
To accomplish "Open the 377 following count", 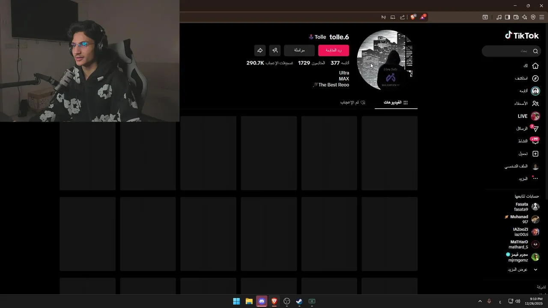I will (x=340, y=63).
